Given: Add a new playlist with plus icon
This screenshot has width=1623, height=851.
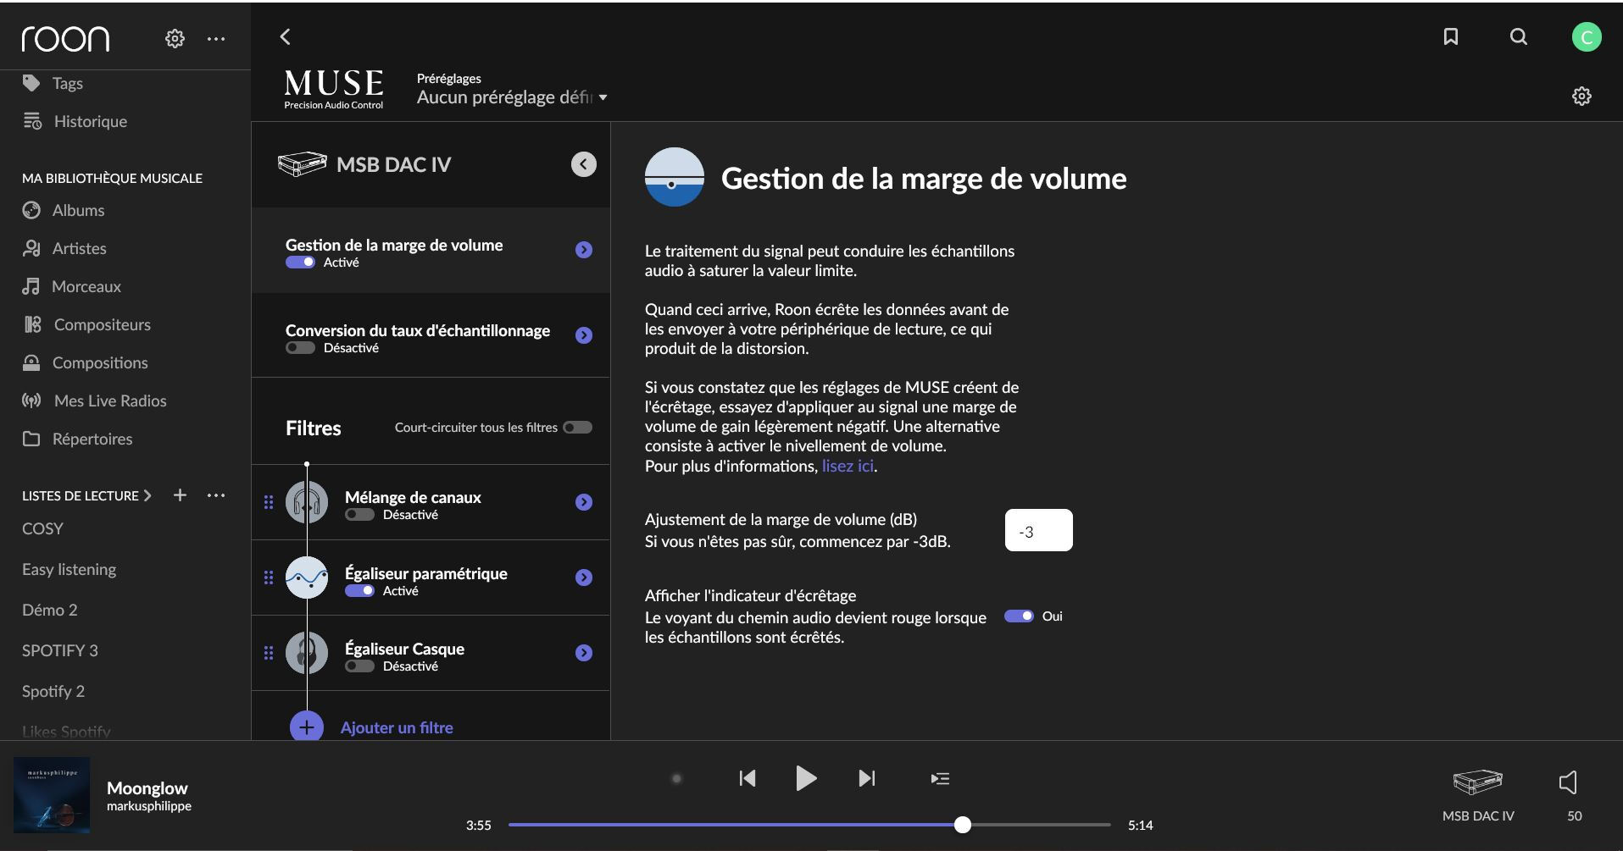Looking at the screenshot, I should 180,495.
